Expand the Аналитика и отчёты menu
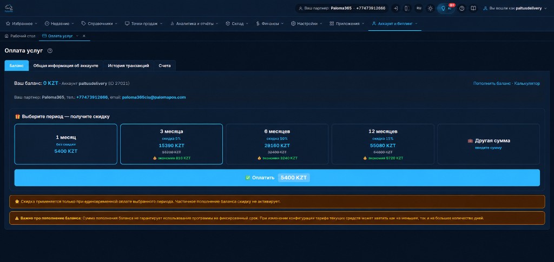 pyautogui.click(x=194, y=24)
